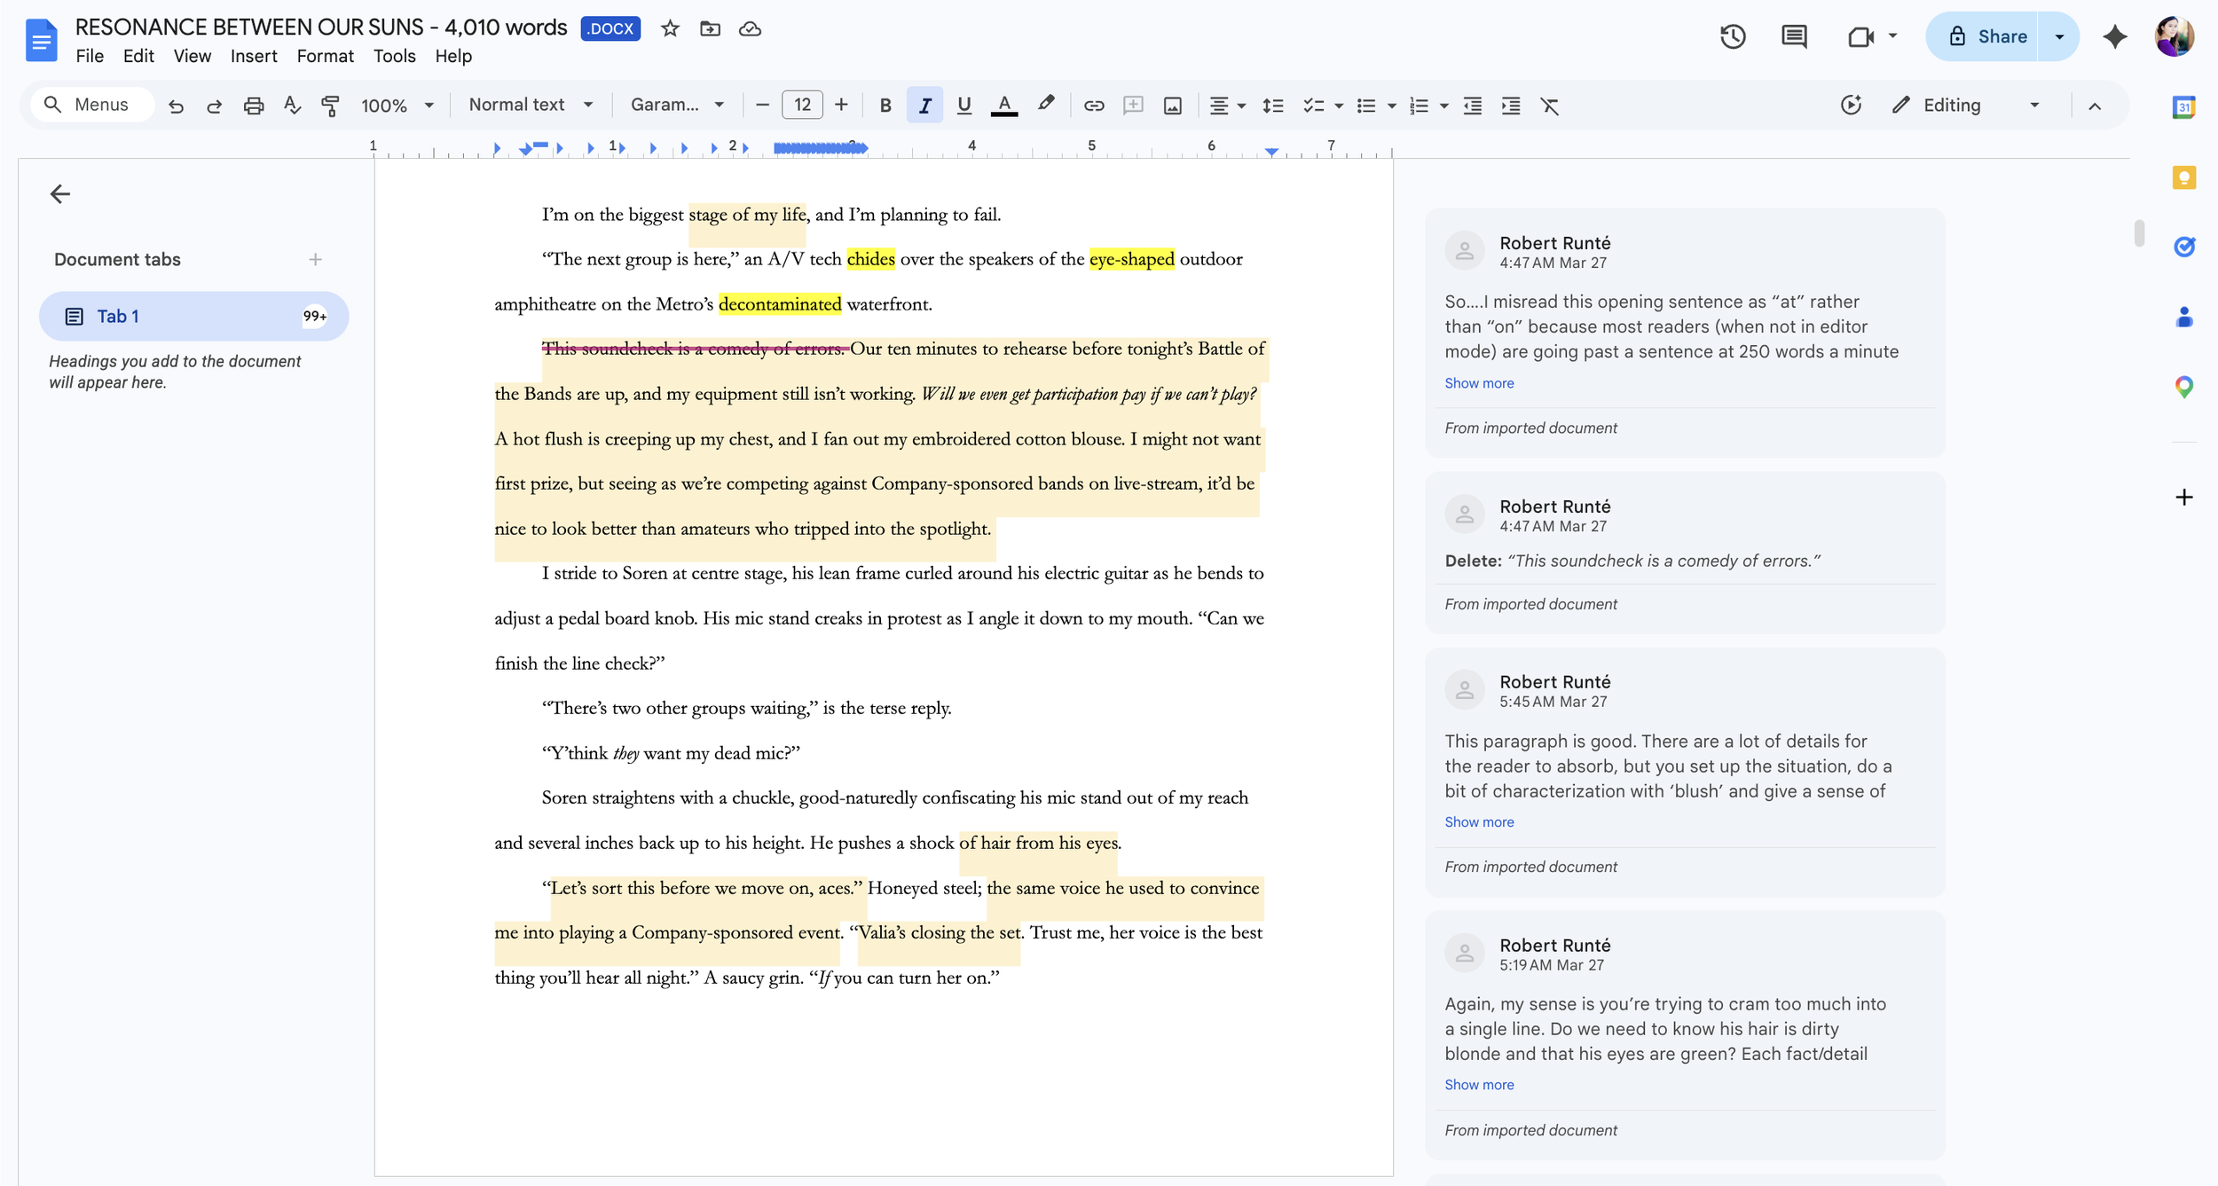Open the Normal text style dropdown
The width and height of the screenshot is (2218, 1186).
click(531, 105)
